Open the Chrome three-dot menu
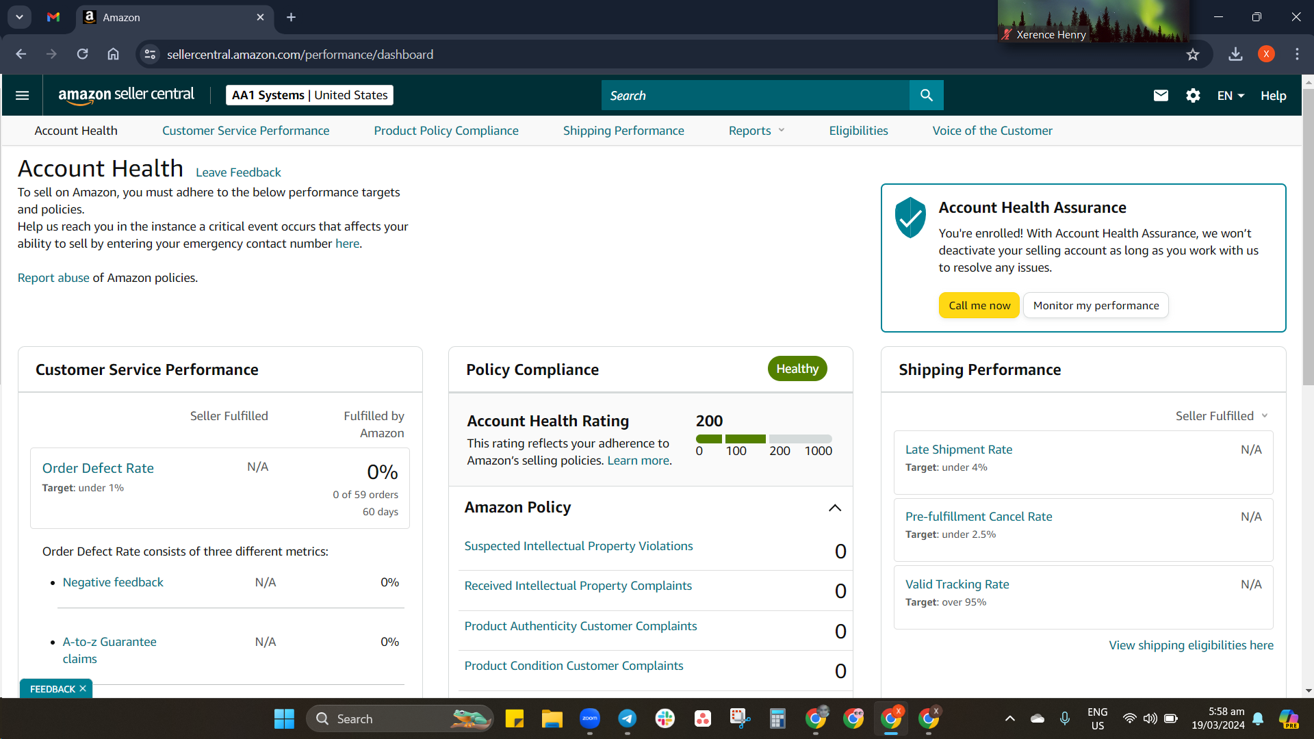The image size is (1314, 739). [x=1297, y=54]
